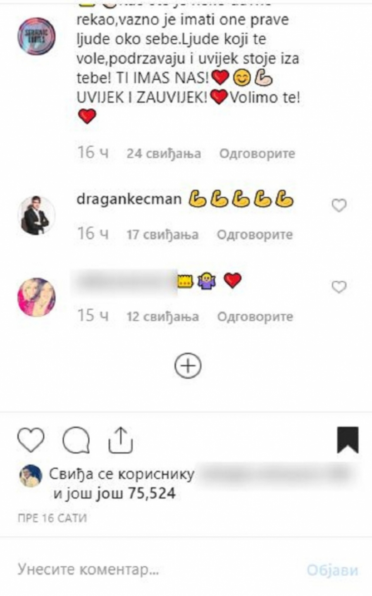The width and height of the screenshot is (372, 596).
Task: Focus the Унесите коментар input field
Action: [157, 570]
